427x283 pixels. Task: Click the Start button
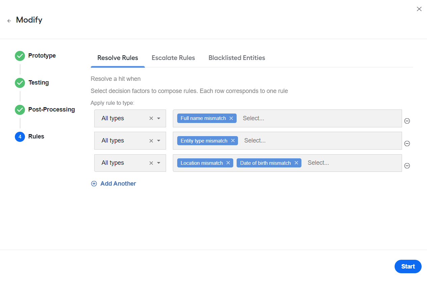(x=408, y=266)
